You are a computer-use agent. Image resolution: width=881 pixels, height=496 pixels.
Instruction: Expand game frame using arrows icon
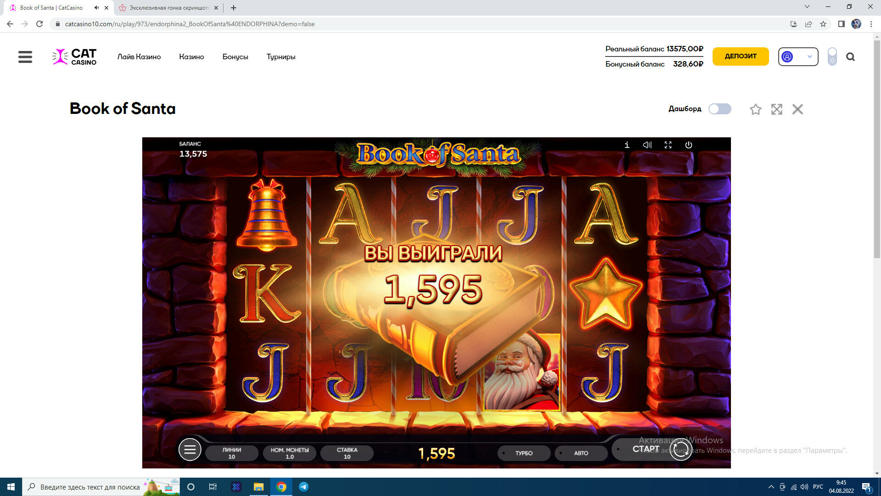tap(776, 109)
